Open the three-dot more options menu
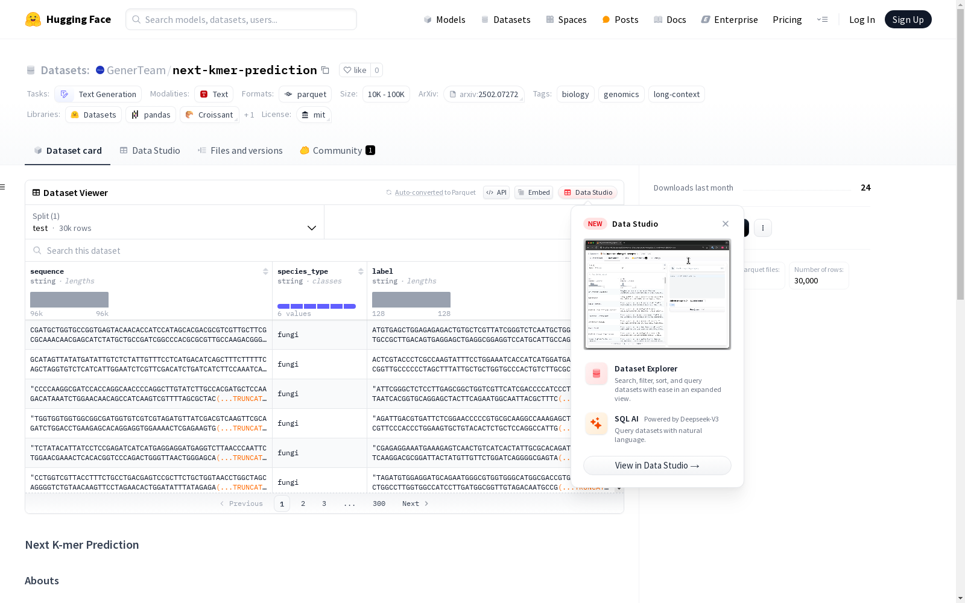 763,228
